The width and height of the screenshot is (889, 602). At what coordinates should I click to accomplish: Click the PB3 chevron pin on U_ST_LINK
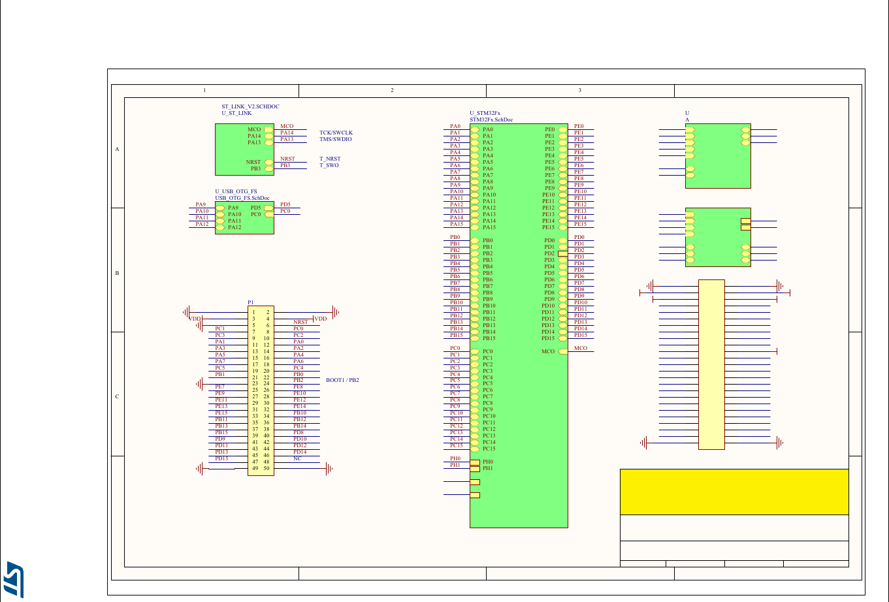(268, 168)
